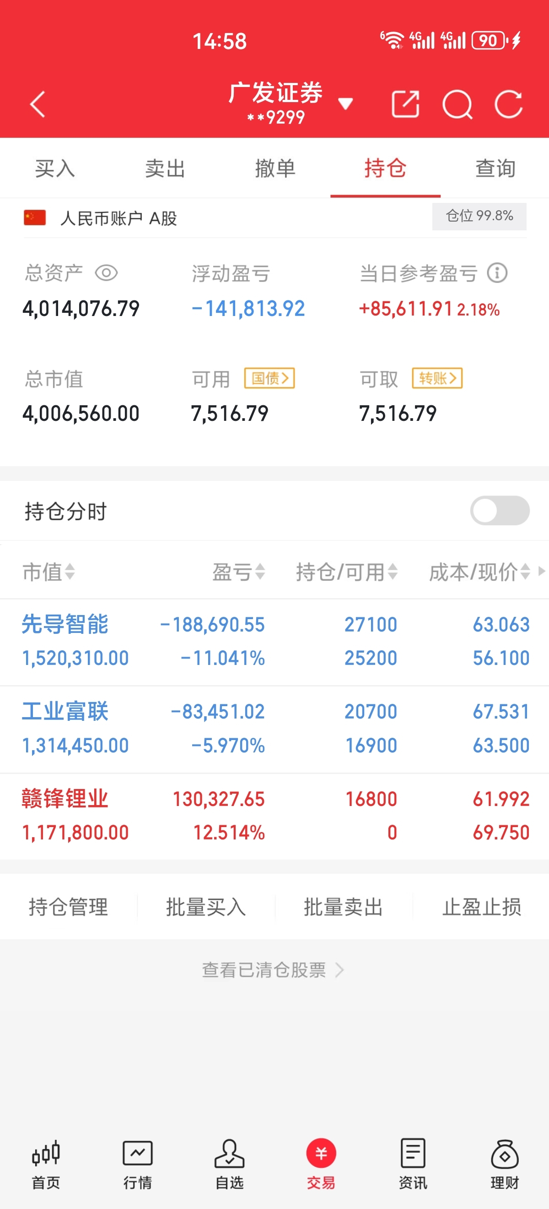Tap the China flag account icon
549x1209 pixels.
click(35, 218)
